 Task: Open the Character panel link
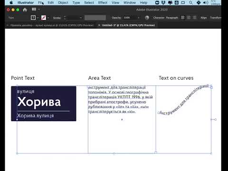click(x=159, y=18)
